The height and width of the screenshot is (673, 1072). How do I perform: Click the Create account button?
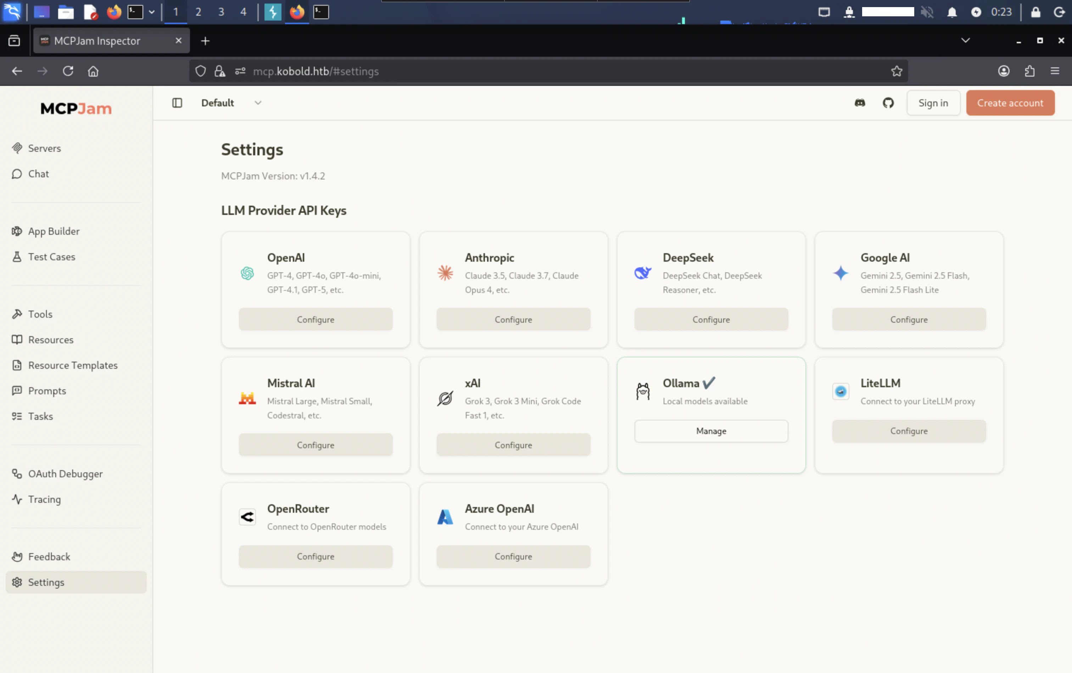pos(1010,103)
